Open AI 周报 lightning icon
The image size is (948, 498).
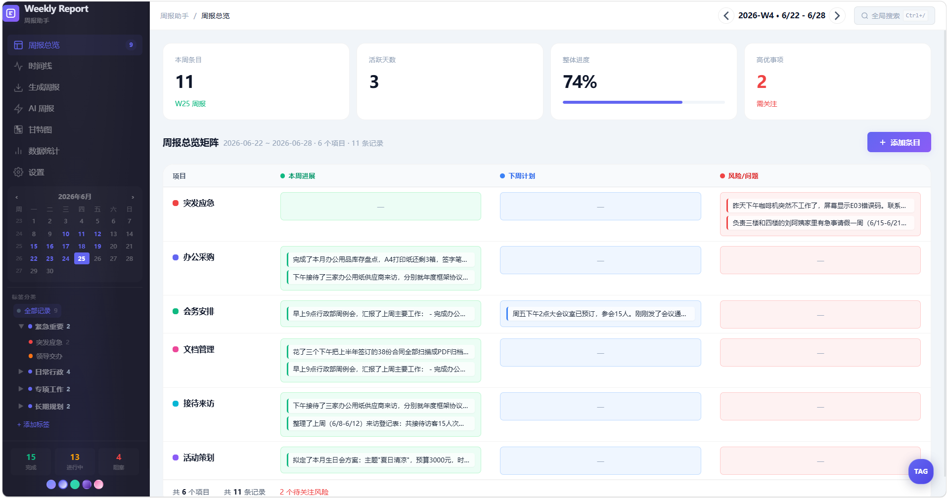tap(18, 109)
